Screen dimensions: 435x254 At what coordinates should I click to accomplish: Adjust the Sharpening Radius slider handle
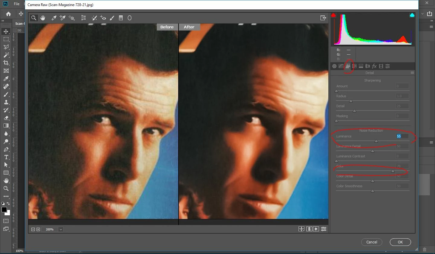coord(351,101)
